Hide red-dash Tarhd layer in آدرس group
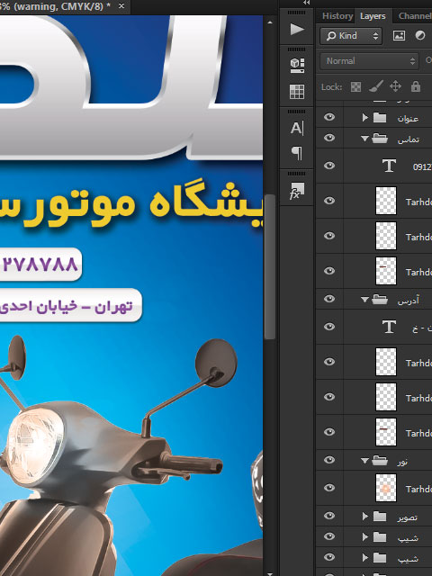432x576 pixels. tap(329, 432)
